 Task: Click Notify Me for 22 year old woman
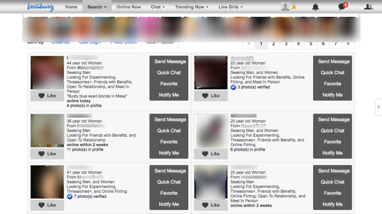[x=332, y=95]
